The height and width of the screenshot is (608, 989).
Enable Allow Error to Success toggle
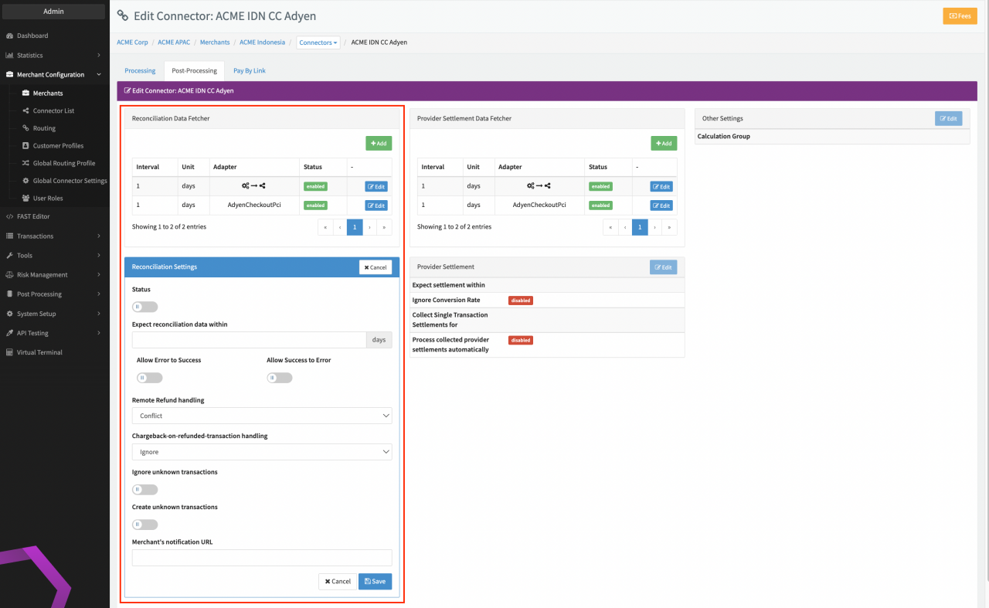(x=150, y=378)
